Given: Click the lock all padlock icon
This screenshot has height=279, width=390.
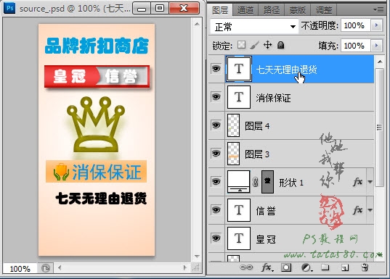Looking at the screenshot, I should (x=281, y=45).
